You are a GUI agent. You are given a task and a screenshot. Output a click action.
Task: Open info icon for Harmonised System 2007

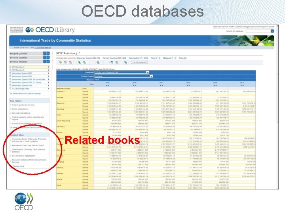pyautogui.click(x=48, y=73)
